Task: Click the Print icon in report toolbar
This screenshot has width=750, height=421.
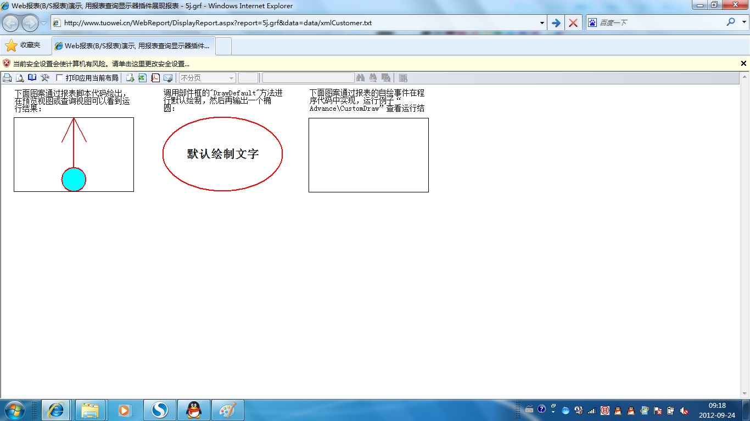Action: 7,78
